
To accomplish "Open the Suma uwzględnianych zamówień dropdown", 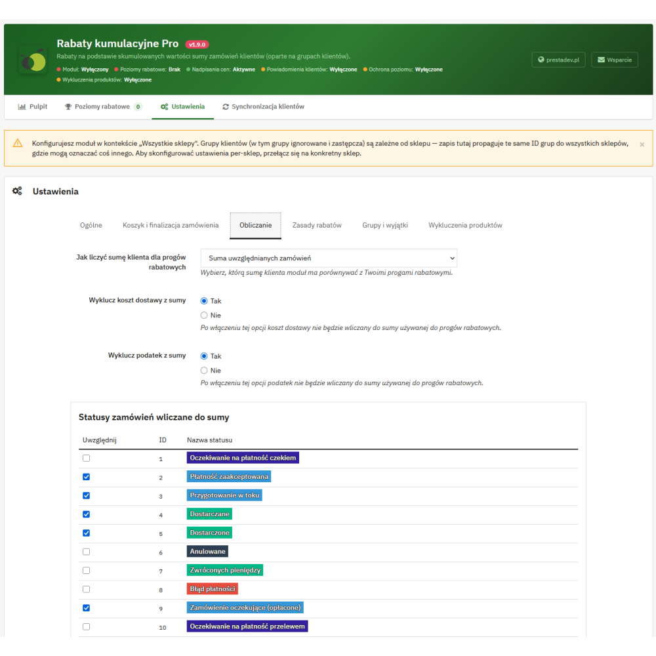I will click(x=329, y=258).
